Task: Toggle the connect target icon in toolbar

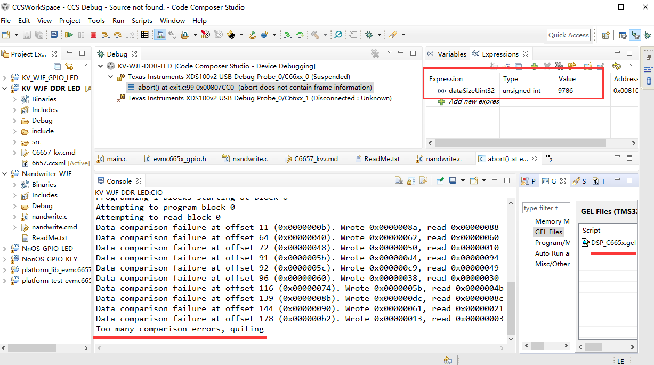Action: tap(160, 35)
